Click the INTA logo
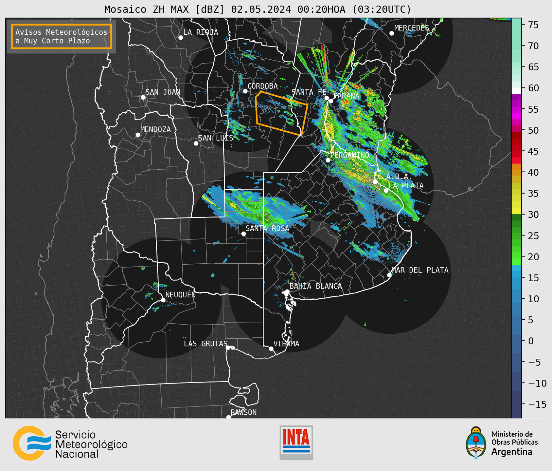 (x=296, y=443)
